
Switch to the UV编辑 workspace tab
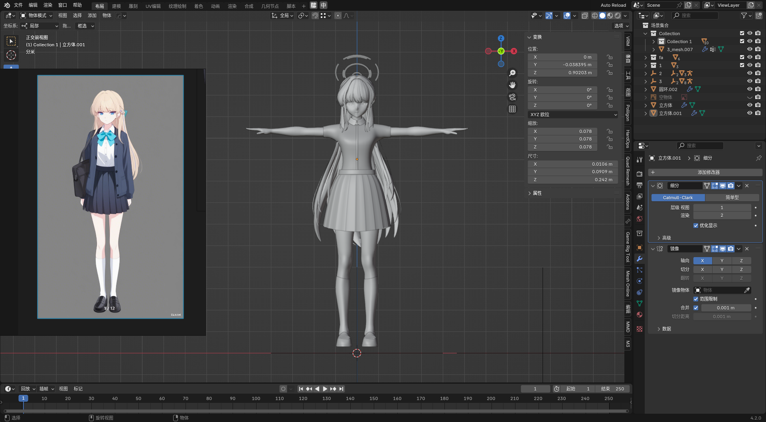[x=153, y=6]
